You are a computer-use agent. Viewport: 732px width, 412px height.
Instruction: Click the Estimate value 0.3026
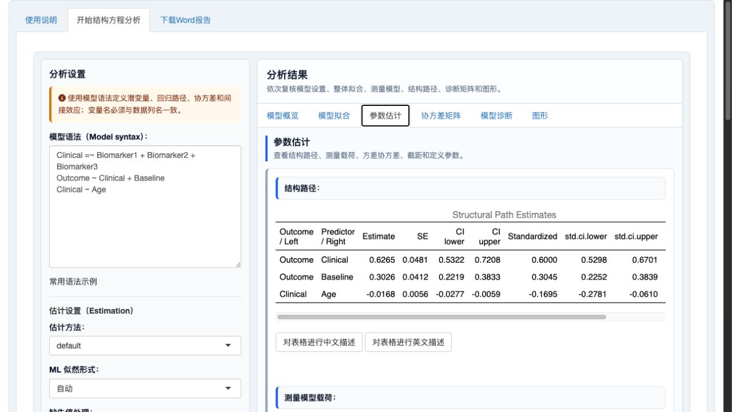click(x=382, y=277)
